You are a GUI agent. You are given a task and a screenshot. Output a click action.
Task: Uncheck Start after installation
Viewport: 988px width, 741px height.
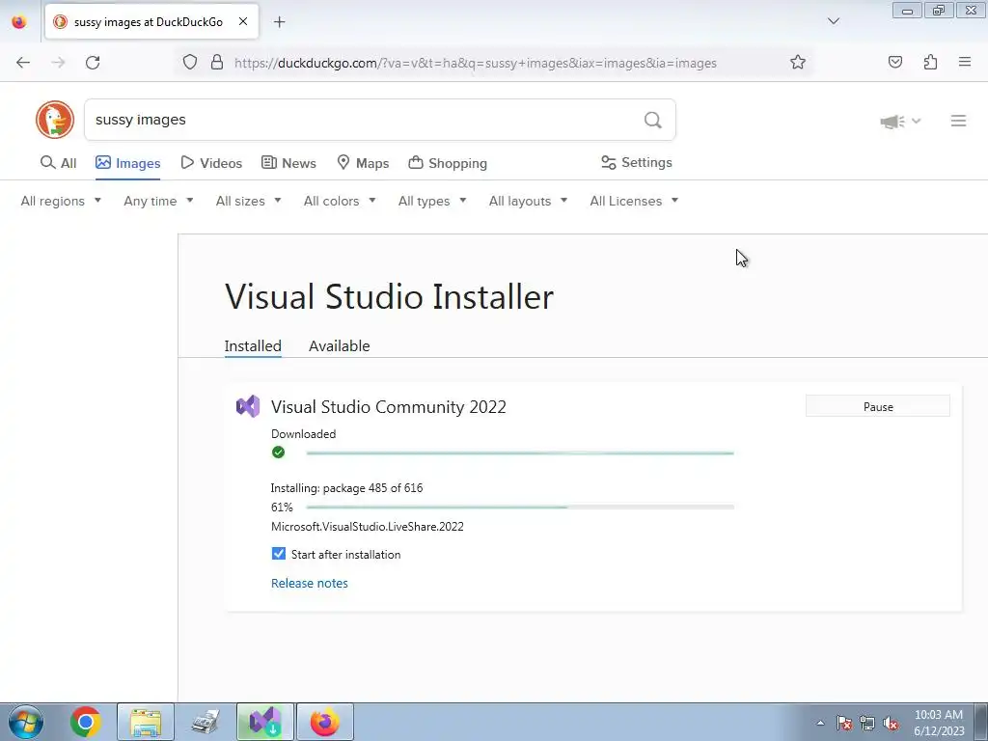click(x=279, y=554)
